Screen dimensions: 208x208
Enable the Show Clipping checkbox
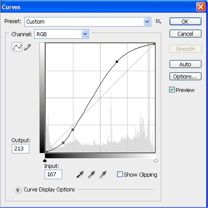tap(120, 174)
